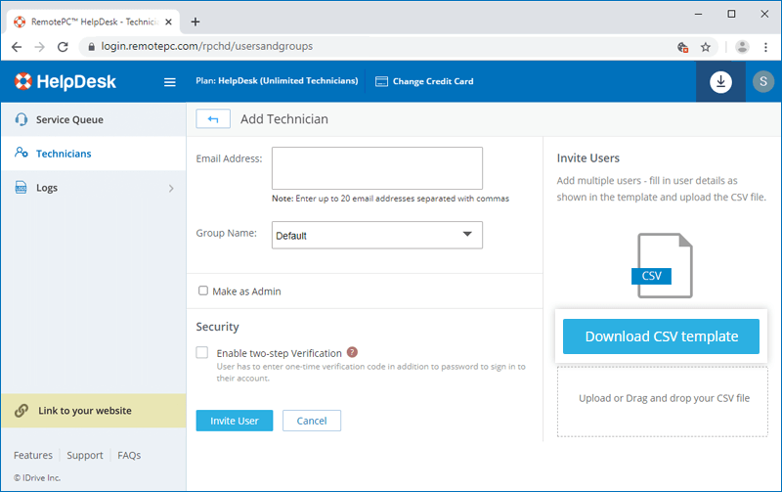The height and width of the screenshot is (492, 782).
Task: Select Technicians in the sidebar
Action: pyautogui.click(x=63, y=154)
